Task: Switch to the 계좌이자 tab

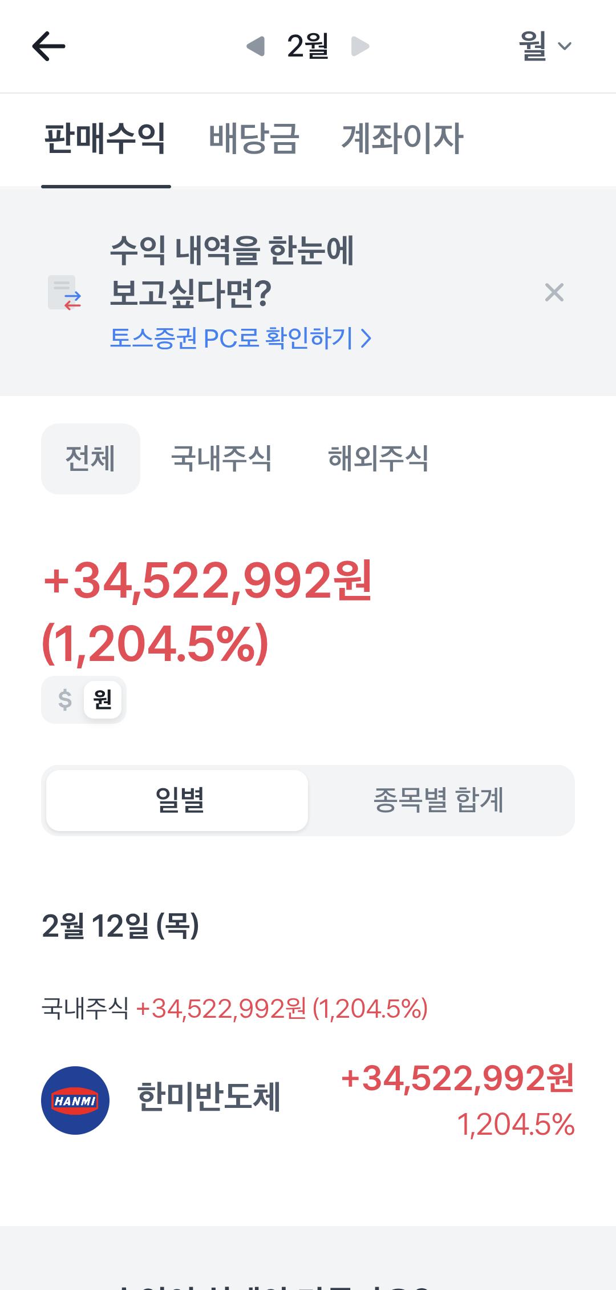Action: coord(402,139)
